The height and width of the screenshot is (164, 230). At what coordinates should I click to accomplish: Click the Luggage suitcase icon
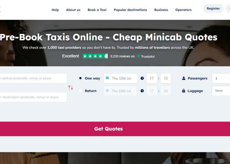point(184,91)
